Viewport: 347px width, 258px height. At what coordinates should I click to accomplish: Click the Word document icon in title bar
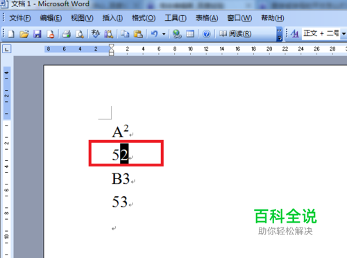point(4,4)
